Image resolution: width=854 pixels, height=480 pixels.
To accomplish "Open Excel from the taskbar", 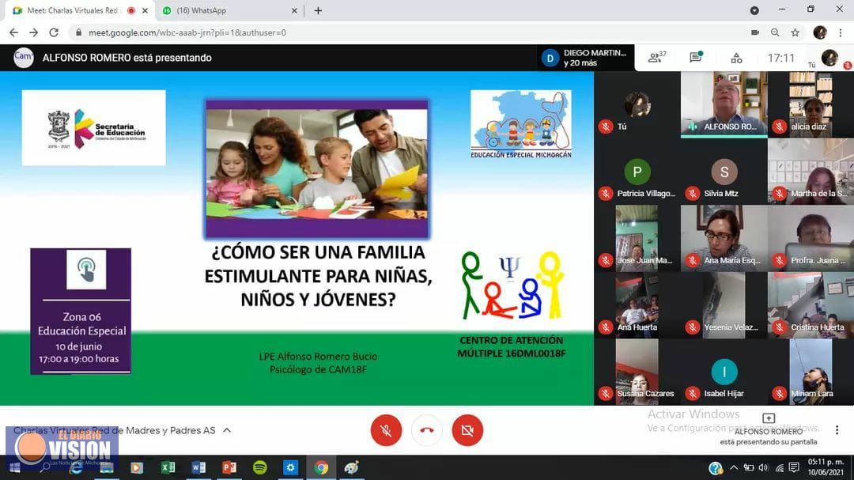I will (168, 467).
